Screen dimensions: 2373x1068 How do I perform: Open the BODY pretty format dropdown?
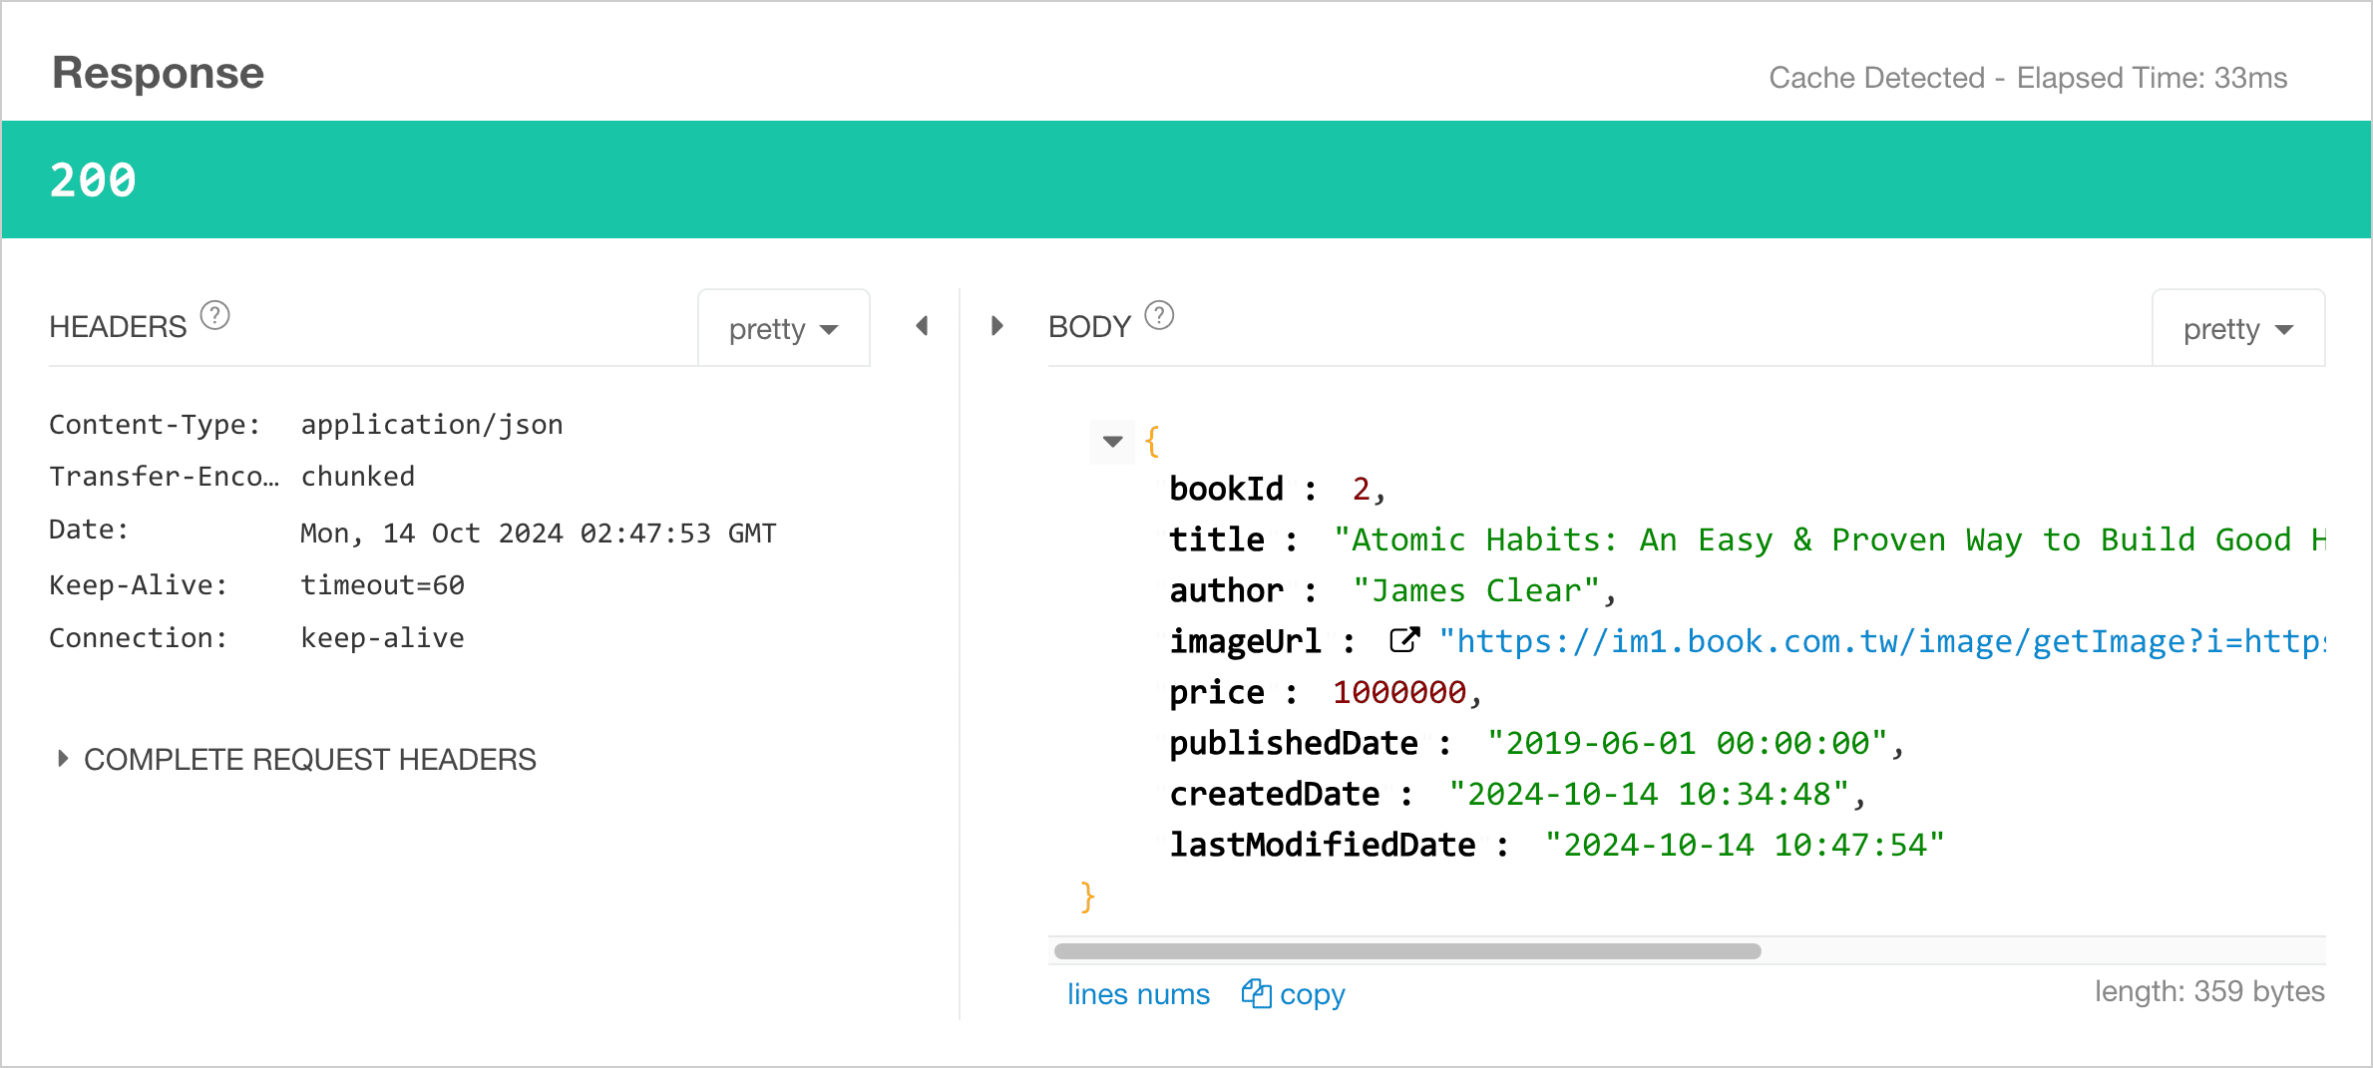click(2238, 328)
